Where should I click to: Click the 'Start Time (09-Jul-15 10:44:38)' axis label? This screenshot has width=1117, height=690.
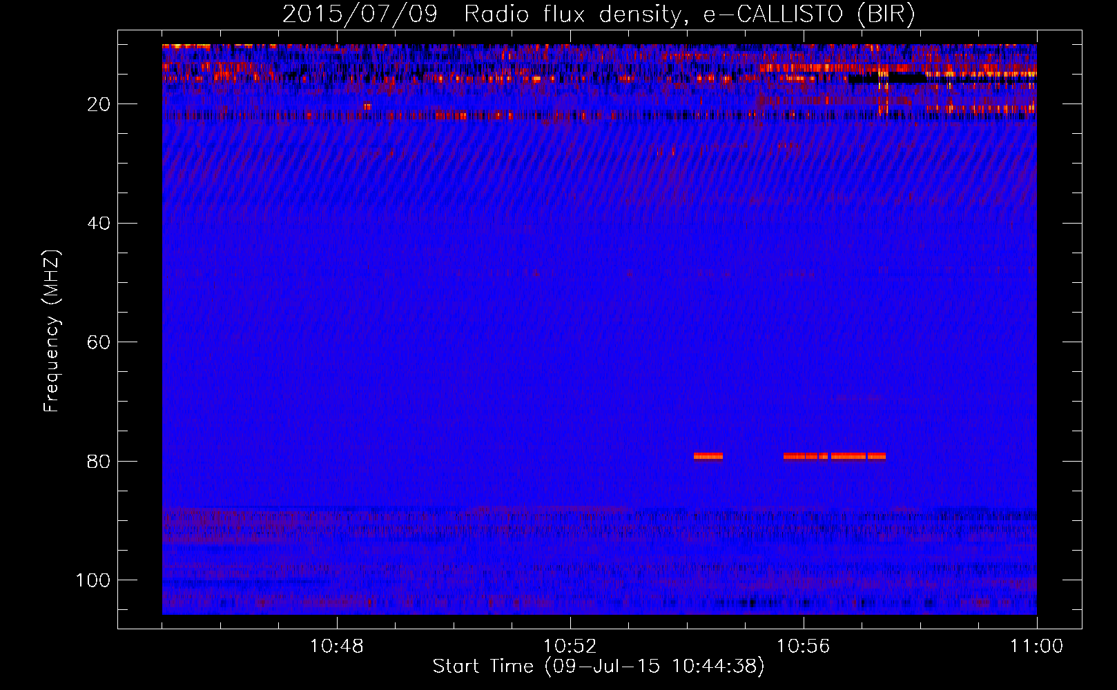tap(599, 667)
